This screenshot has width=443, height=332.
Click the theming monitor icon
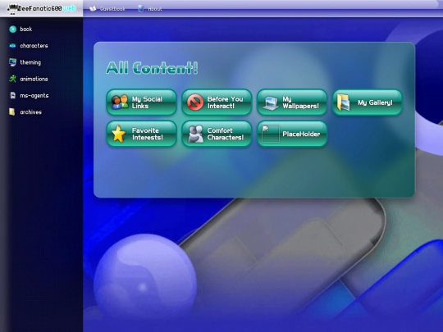click(12, 62)
